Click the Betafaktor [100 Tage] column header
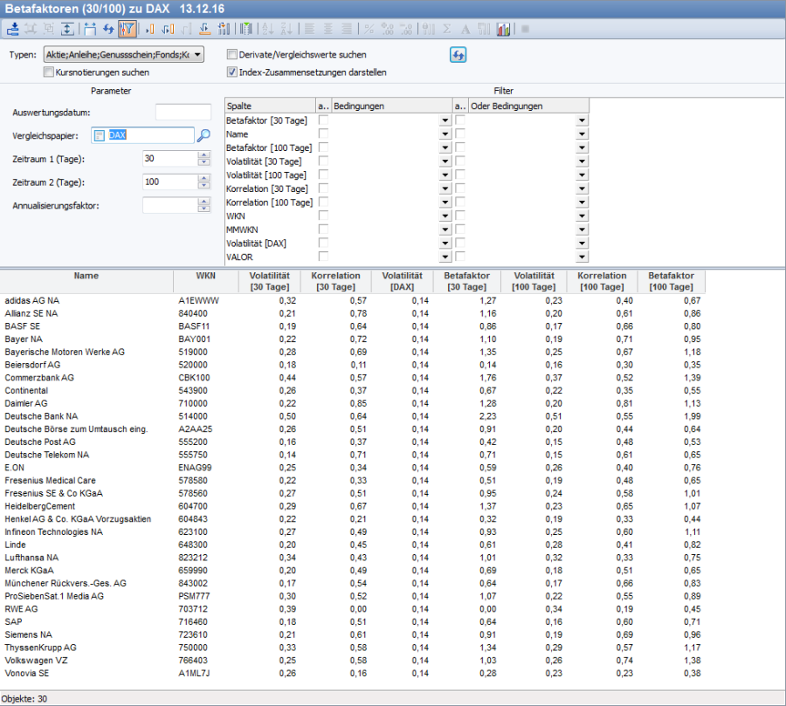Viewport: 786px width, 706px height. point(672,281)
